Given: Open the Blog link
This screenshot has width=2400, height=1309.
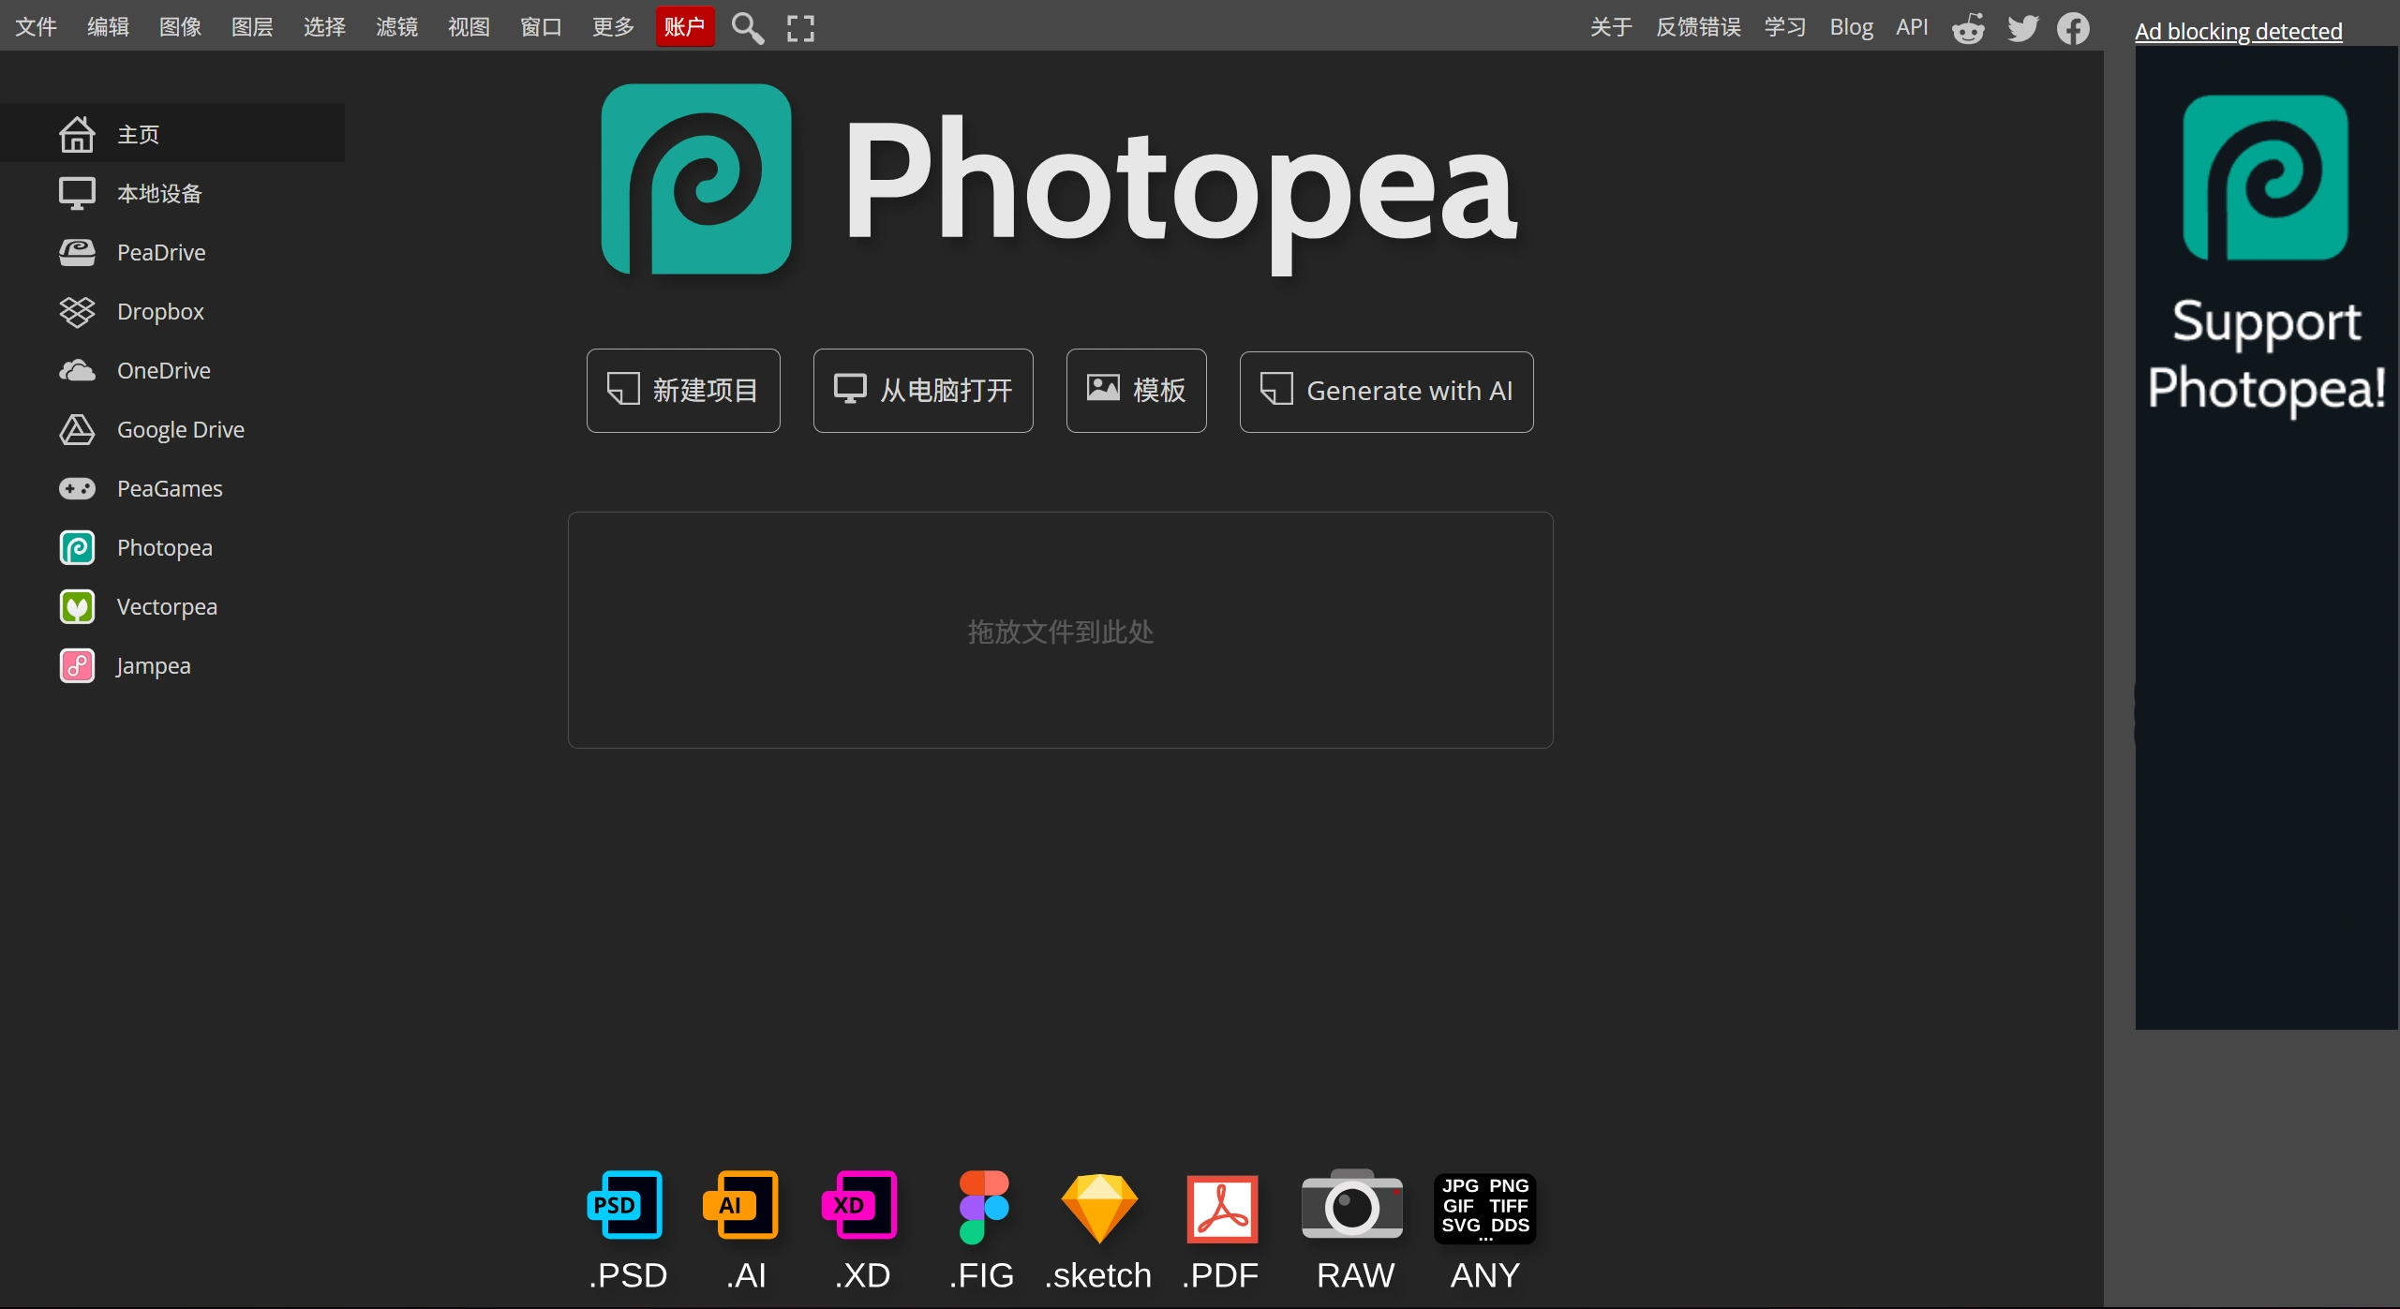Looking at the screenshot, I should point(1851,27).
